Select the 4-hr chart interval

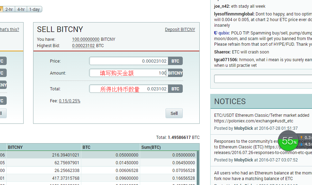[21, 9]
